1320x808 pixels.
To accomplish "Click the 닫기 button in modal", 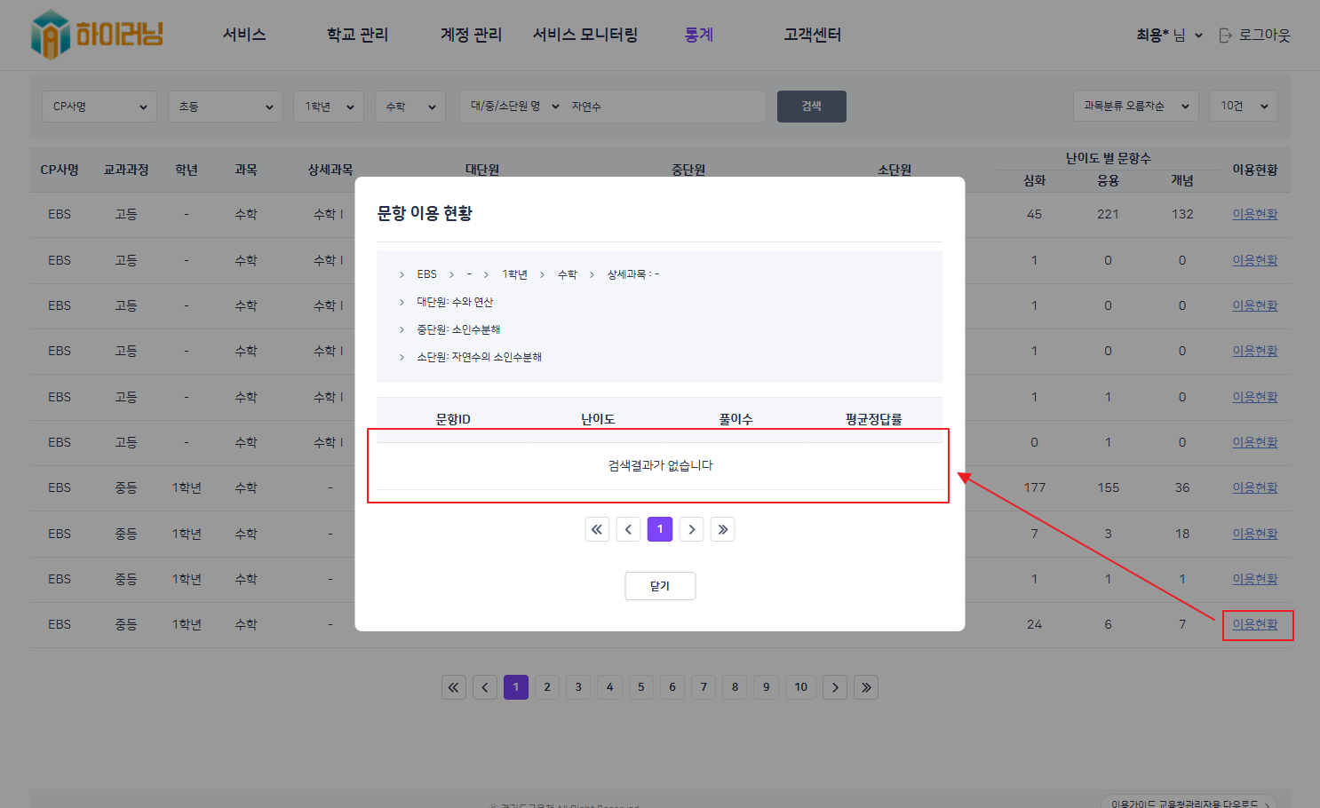I will [659, 586].
